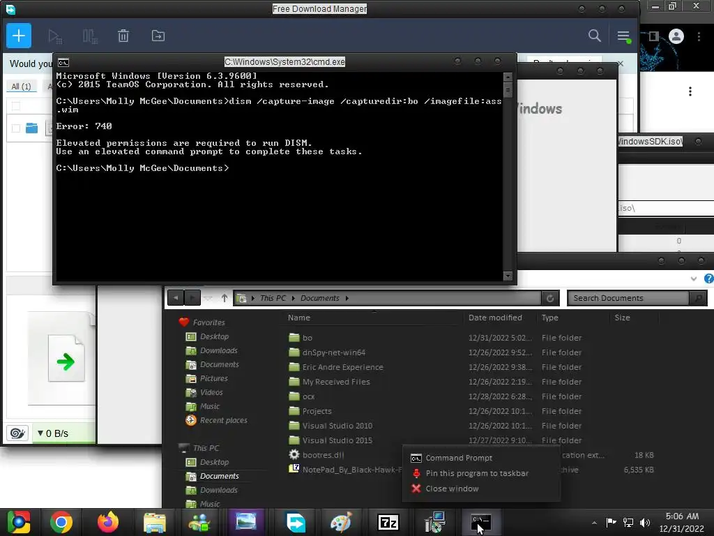This screenshot has width=714, height=536.
Task: Open File Explorer taskbar icon
Action: click(x=155, y=522)
